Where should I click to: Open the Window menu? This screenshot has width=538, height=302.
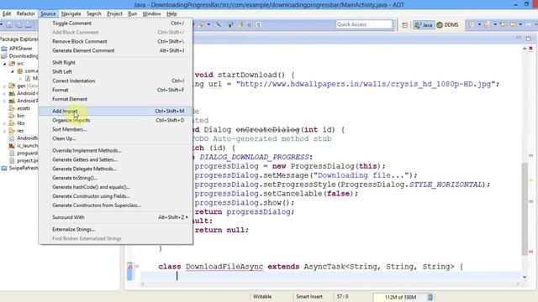(151, 13)
